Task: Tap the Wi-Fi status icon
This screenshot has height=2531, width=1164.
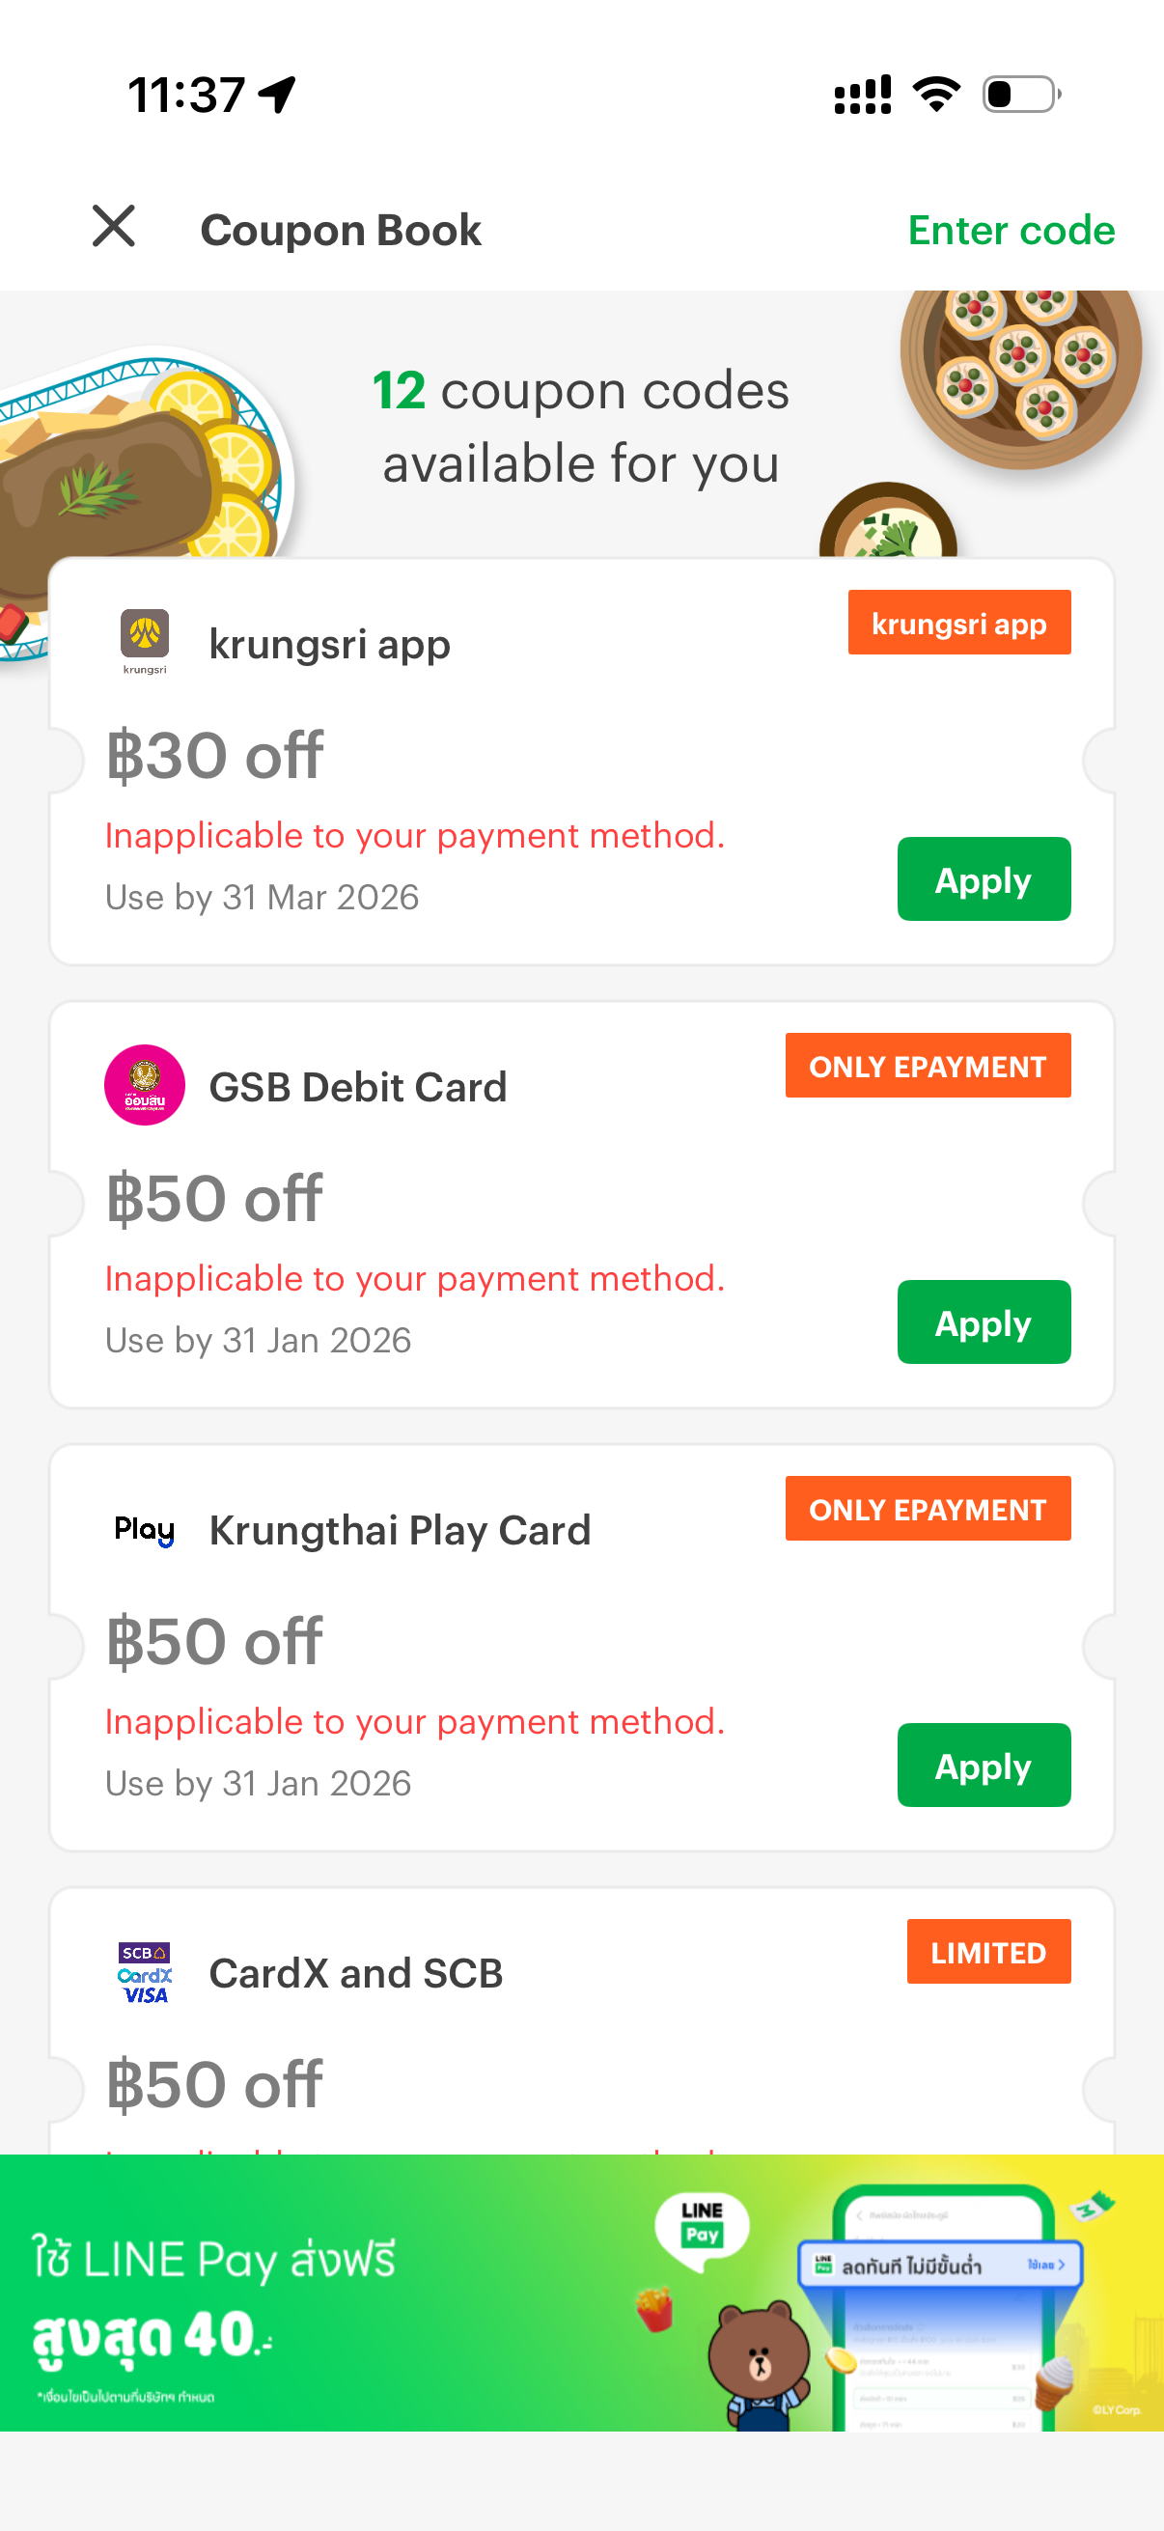Action: click(936, 95)
